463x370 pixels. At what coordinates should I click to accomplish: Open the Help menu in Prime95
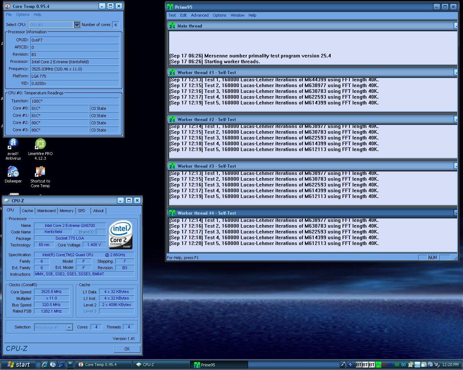coord(252,15)
